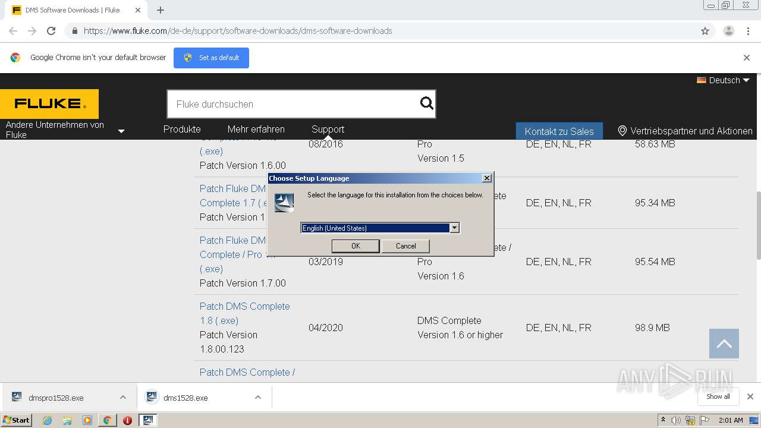
Task: Go forward in Chrome
Action: click(x=32, y=31)
